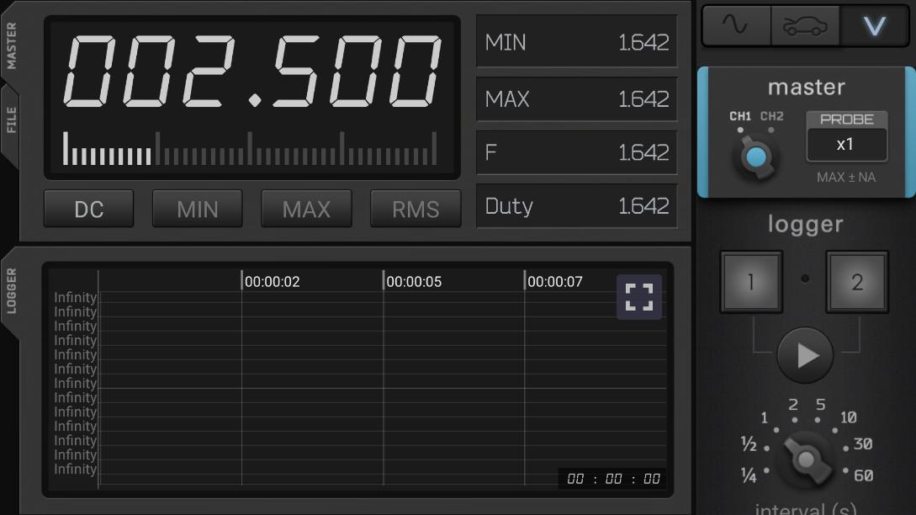Viewport: 916px width, 515px height.
Task: Turn the CH1/CH2 channel selector knob
Action: [756, 157]
